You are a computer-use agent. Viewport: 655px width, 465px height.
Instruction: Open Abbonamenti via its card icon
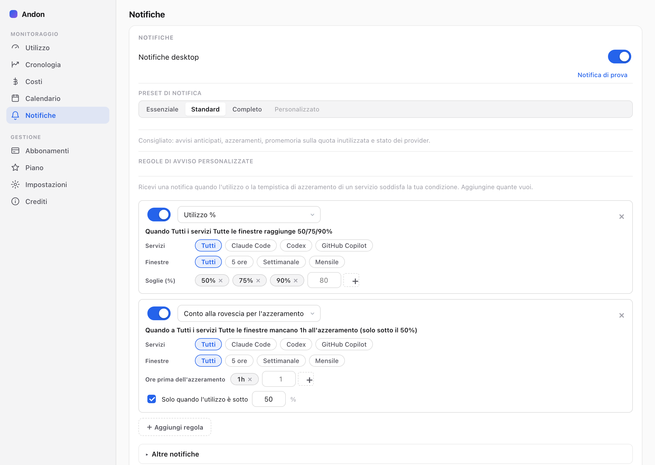coord(16,151)
